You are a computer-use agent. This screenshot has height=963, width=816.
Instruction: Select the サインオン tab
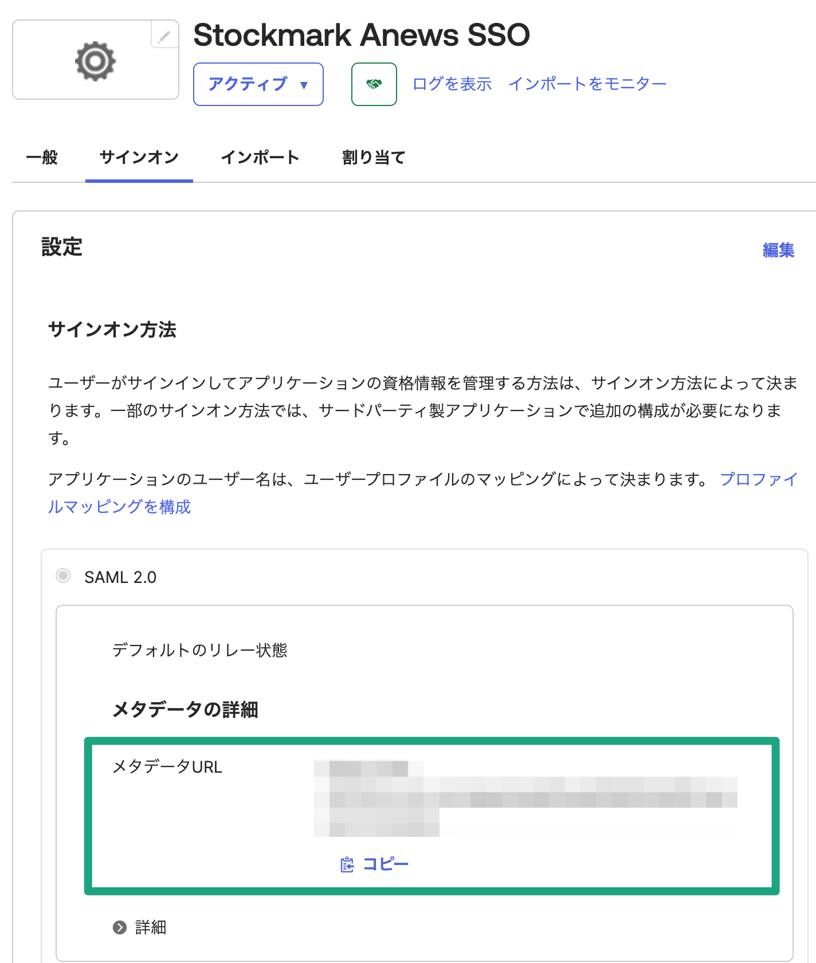coord(139,157)
